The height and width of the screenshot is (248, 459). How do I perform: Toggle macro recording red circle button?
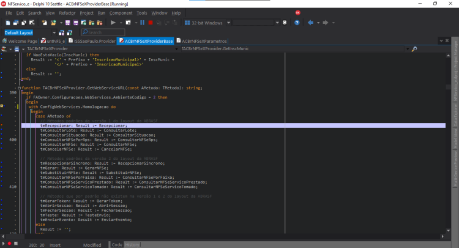9,244
